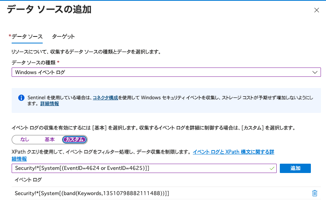Select the カスタム option
Screen dimensions: 326x211
point(75,140)
